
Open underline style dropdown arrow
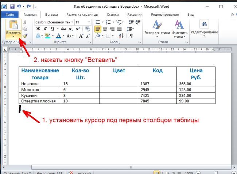click(58, 29)
